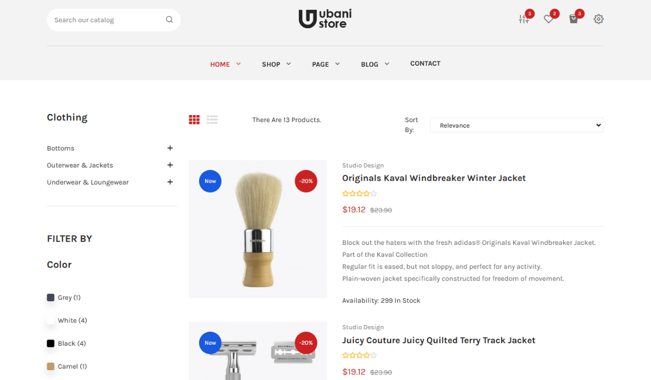This screenshot has height=380, width=651.
Task: Switch to grid view layout
Action: tap(194, 119)
